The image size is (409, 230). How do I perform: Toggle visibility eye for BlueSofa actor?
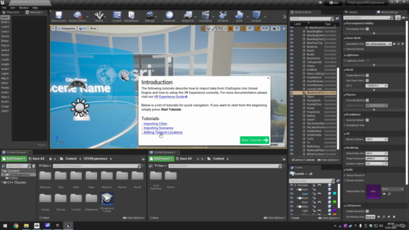pyautogui.click(x=291, y=47)
